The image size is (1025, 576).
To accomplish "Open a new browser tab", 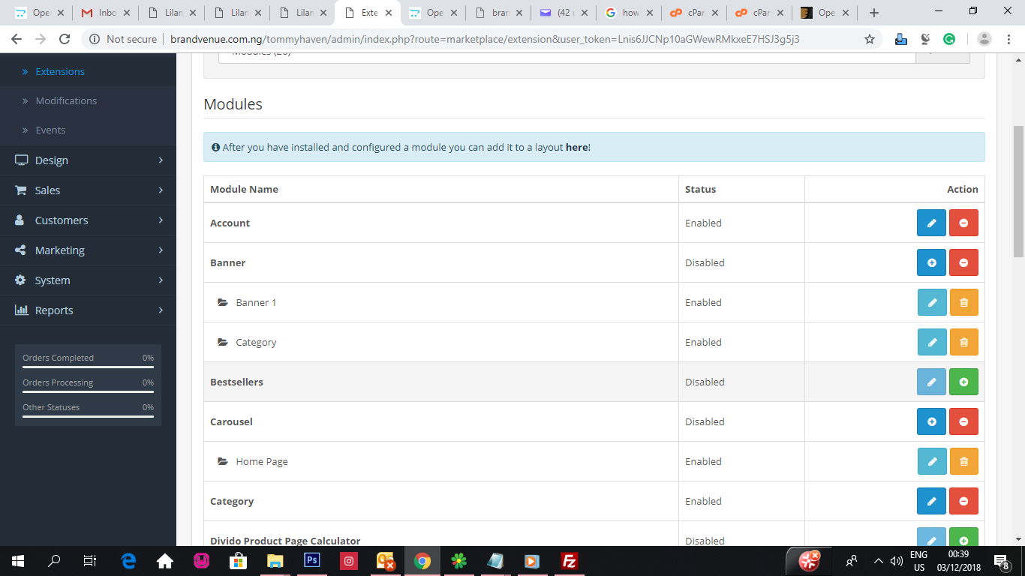I will coord(874,13).
